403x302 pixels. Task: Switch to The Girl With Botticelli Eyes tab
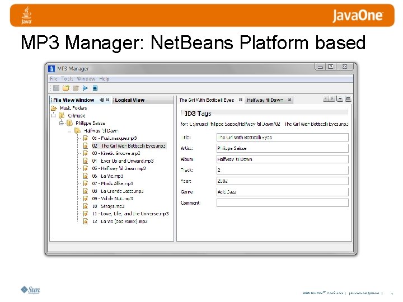click(x=207, y=100)
